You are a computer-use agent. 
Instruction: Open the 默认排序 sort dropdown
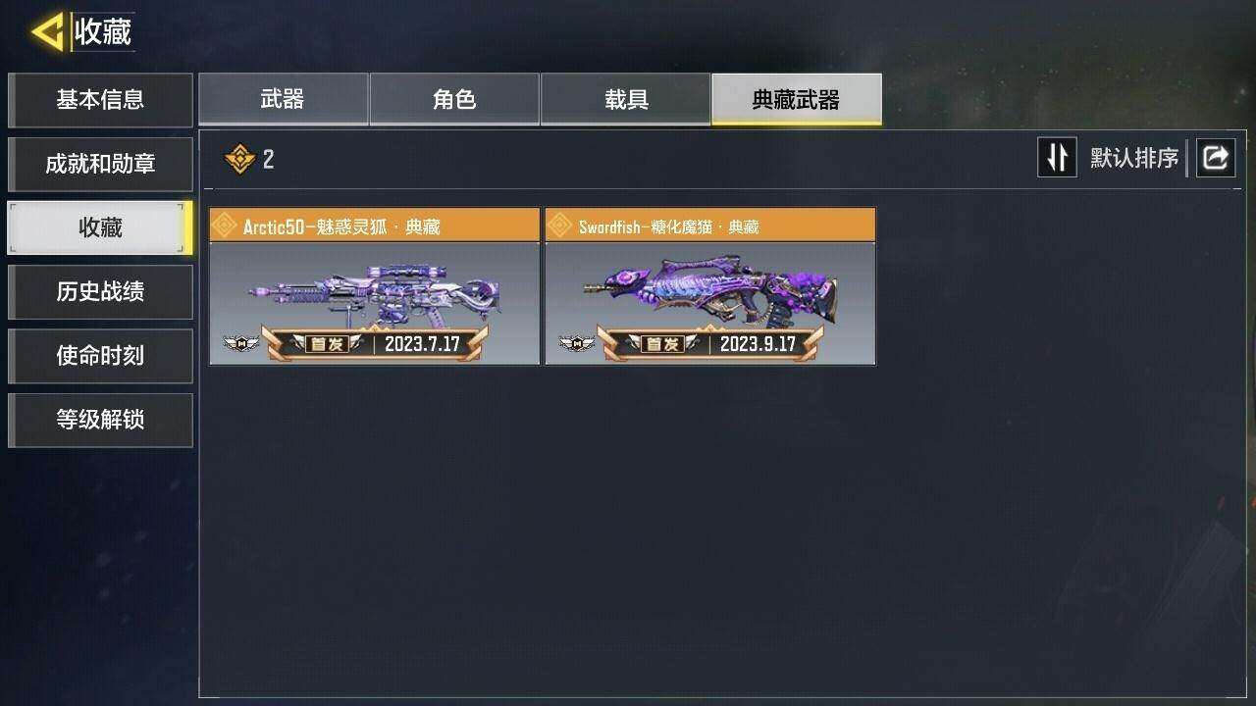1134,158
